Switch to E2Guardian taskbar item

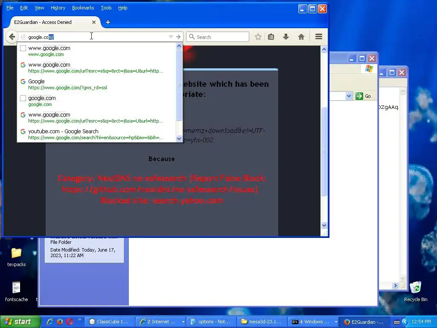pos(364,322)
